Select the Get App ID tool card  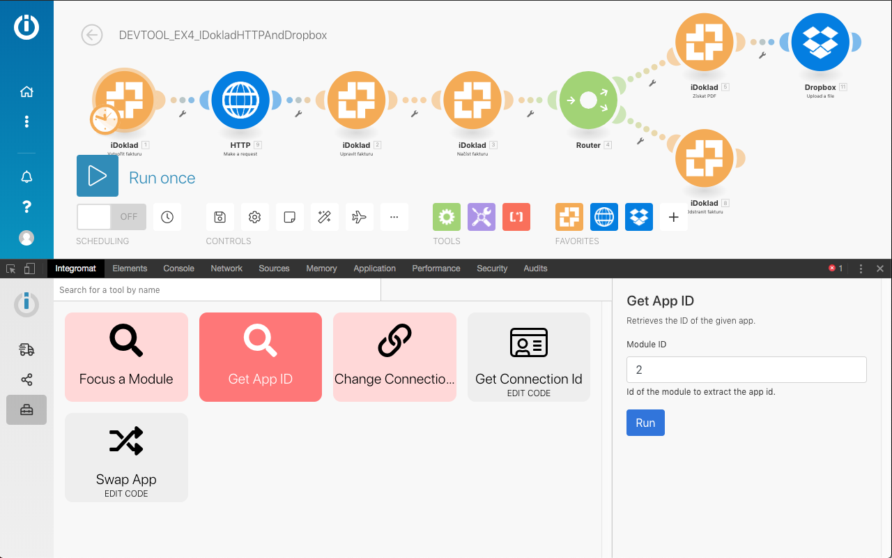click(x=261, y=357)
